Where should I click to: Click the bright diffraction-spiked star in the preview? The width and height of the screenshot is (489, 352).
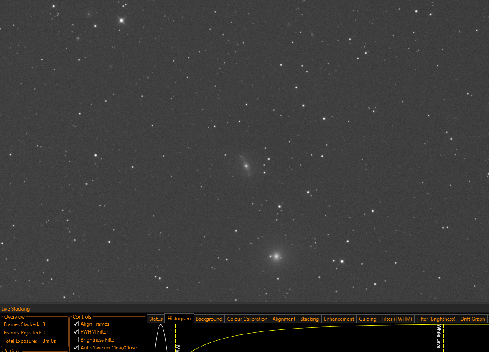tap(122, 21)
